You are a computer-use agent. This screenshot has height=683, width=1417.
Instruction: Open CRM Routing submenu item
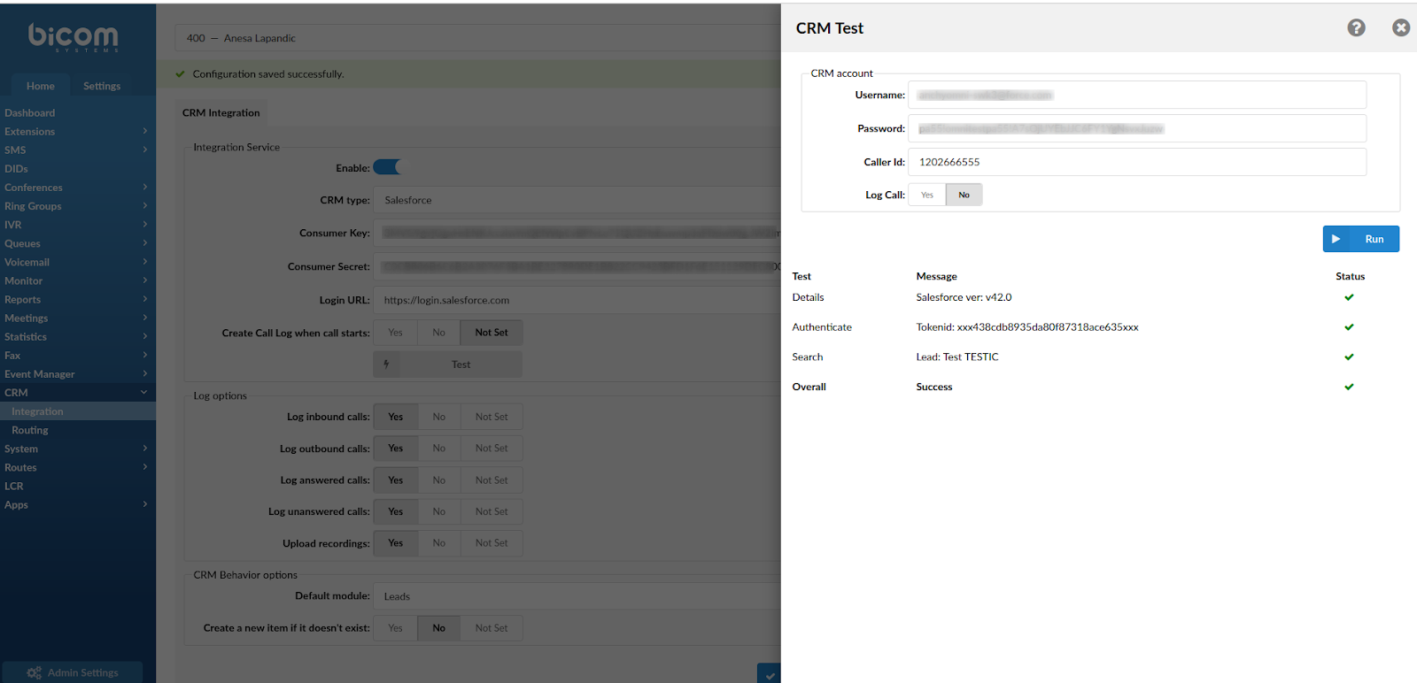[x=76, y=430]
